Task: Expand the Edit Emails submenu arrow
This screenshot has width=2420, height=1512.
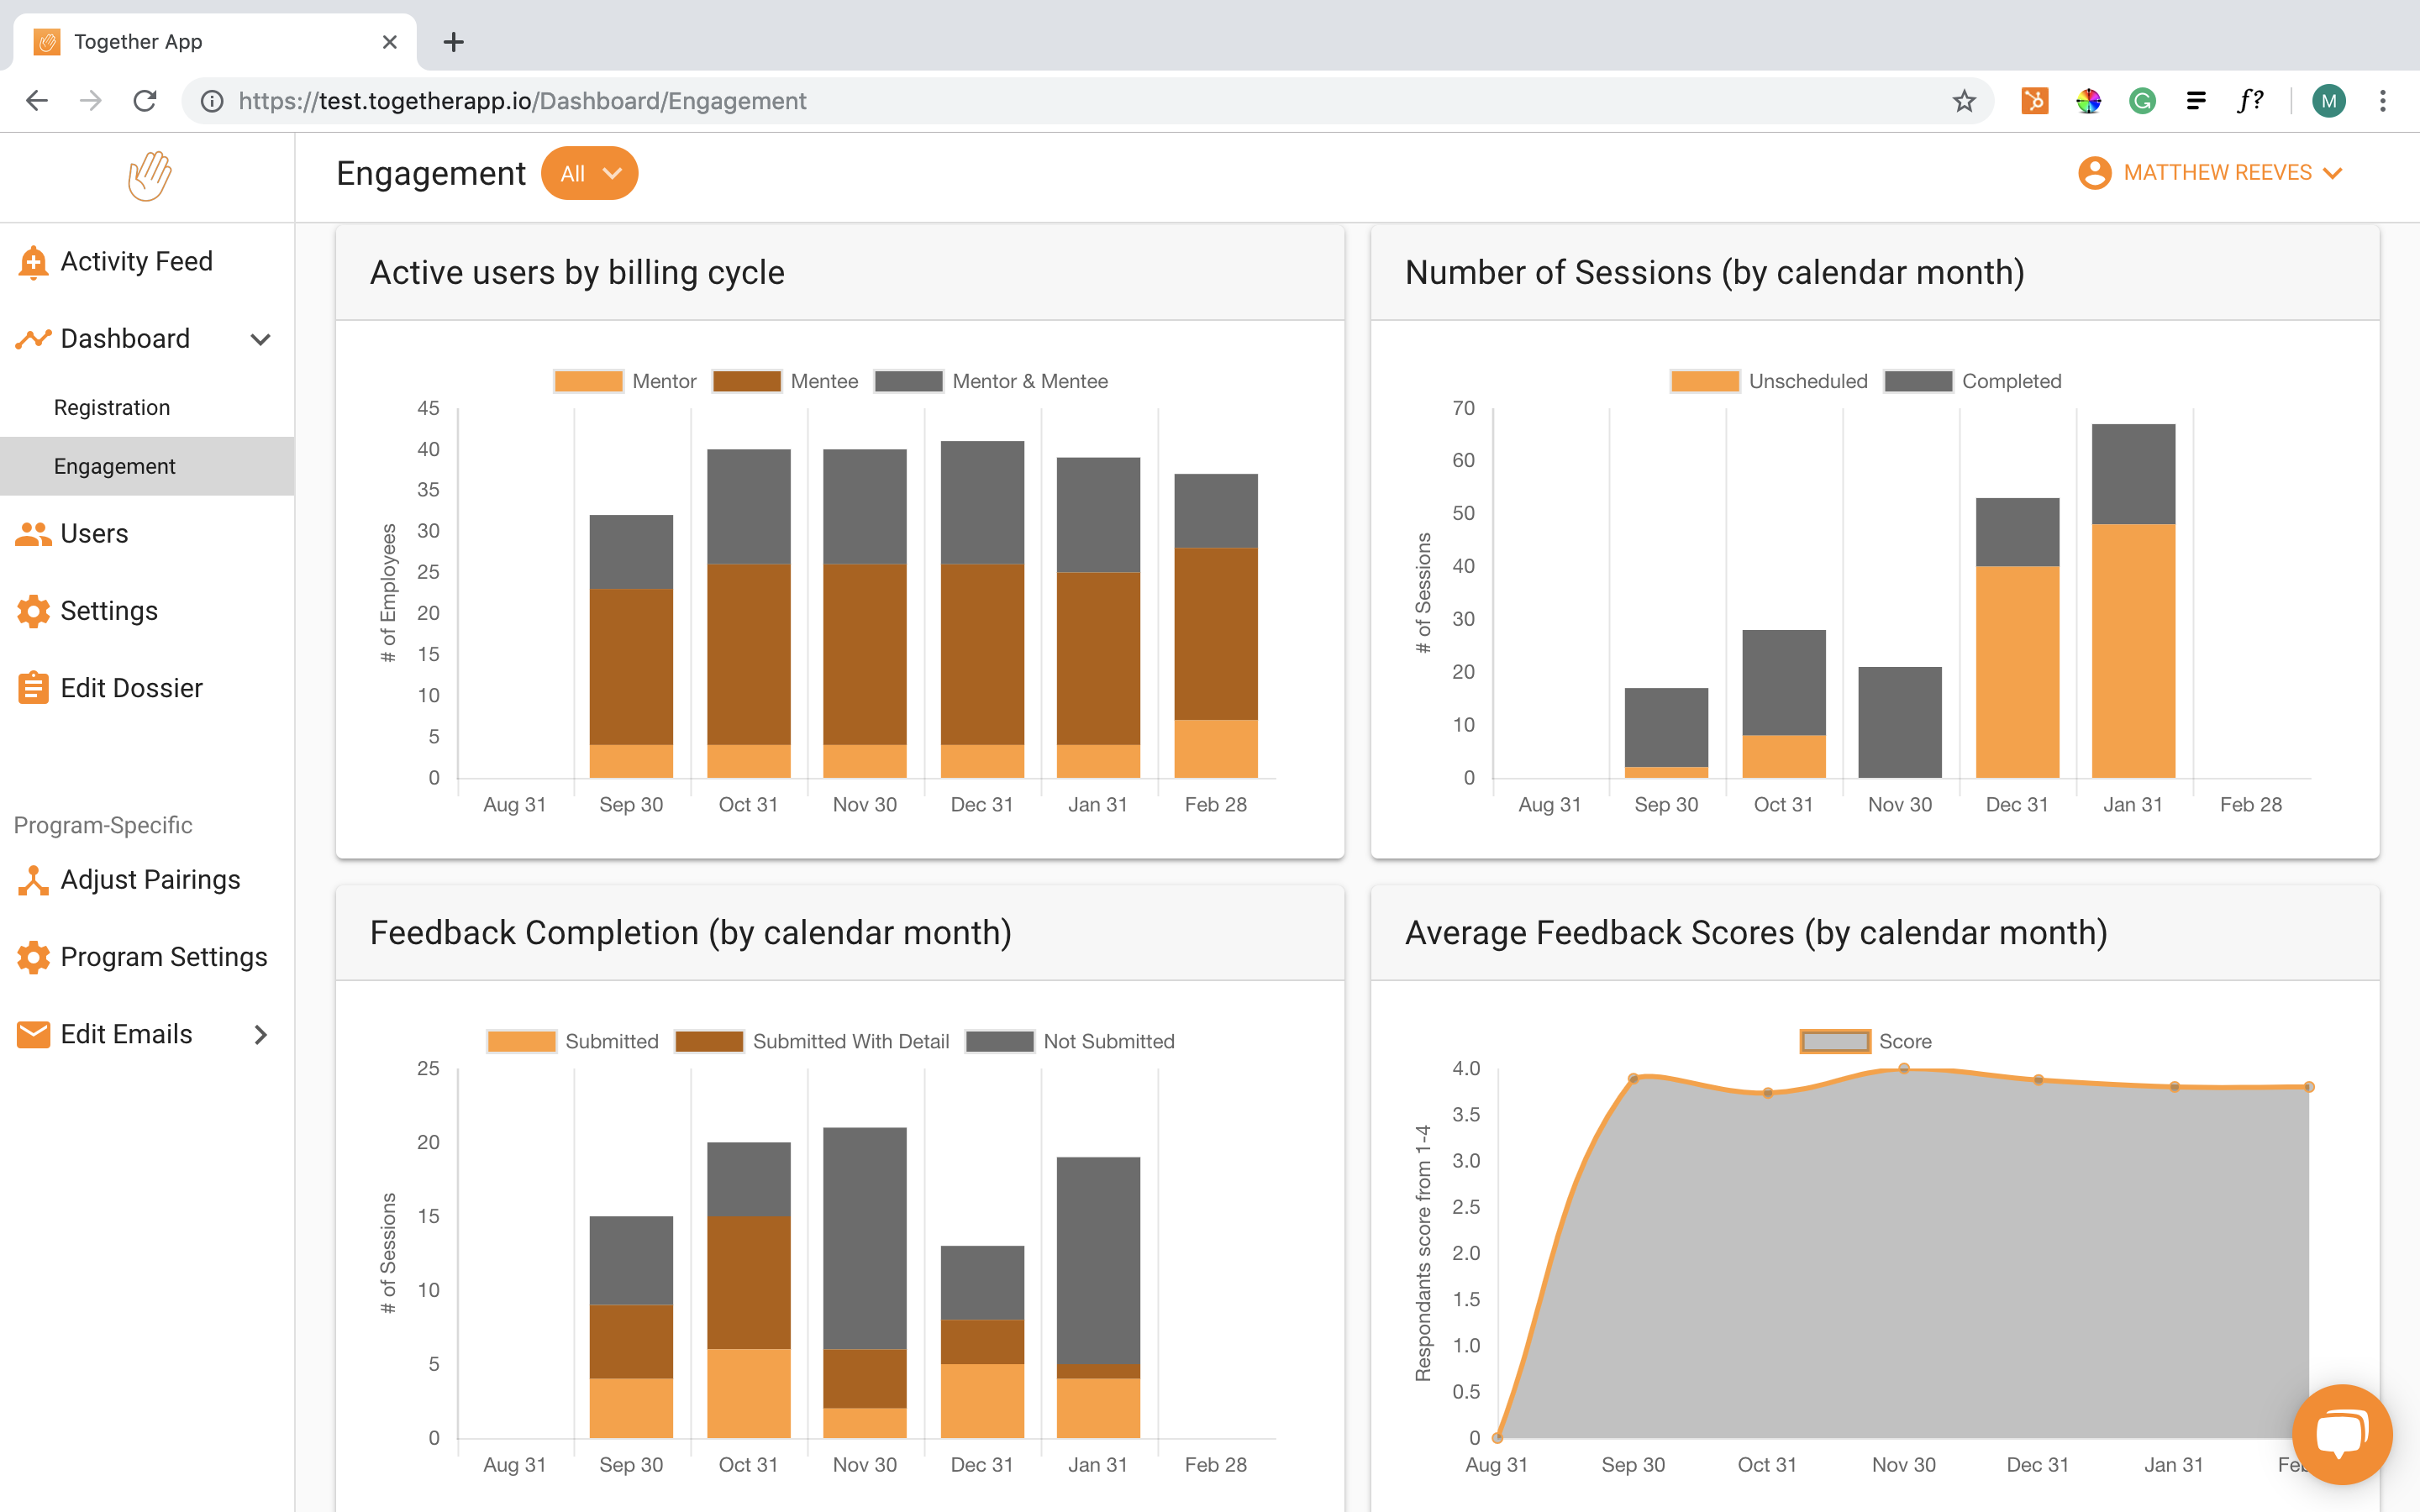Action: pyautogui.click(x=261, y=1035)
